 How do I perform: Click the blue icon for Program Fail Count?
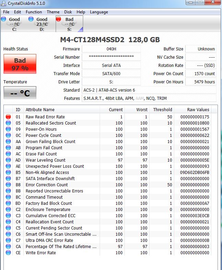pyautogui.click(x=8, y=148)
